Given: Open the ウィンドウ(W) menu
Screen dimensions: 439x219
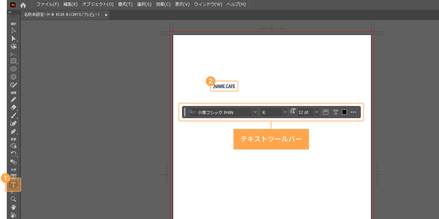Looking at the screenshot, I should point(208,5).
